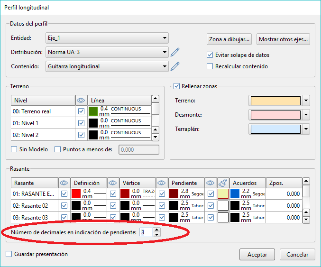Click the eye icon before Vértice column
The width and height of the screenshot is (321, 267).
pos(113,183)
